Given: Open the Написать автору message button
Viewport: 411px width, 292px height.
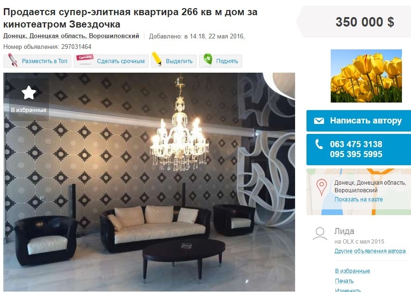Looking at the screenshot, I should [x=359, y=121].
